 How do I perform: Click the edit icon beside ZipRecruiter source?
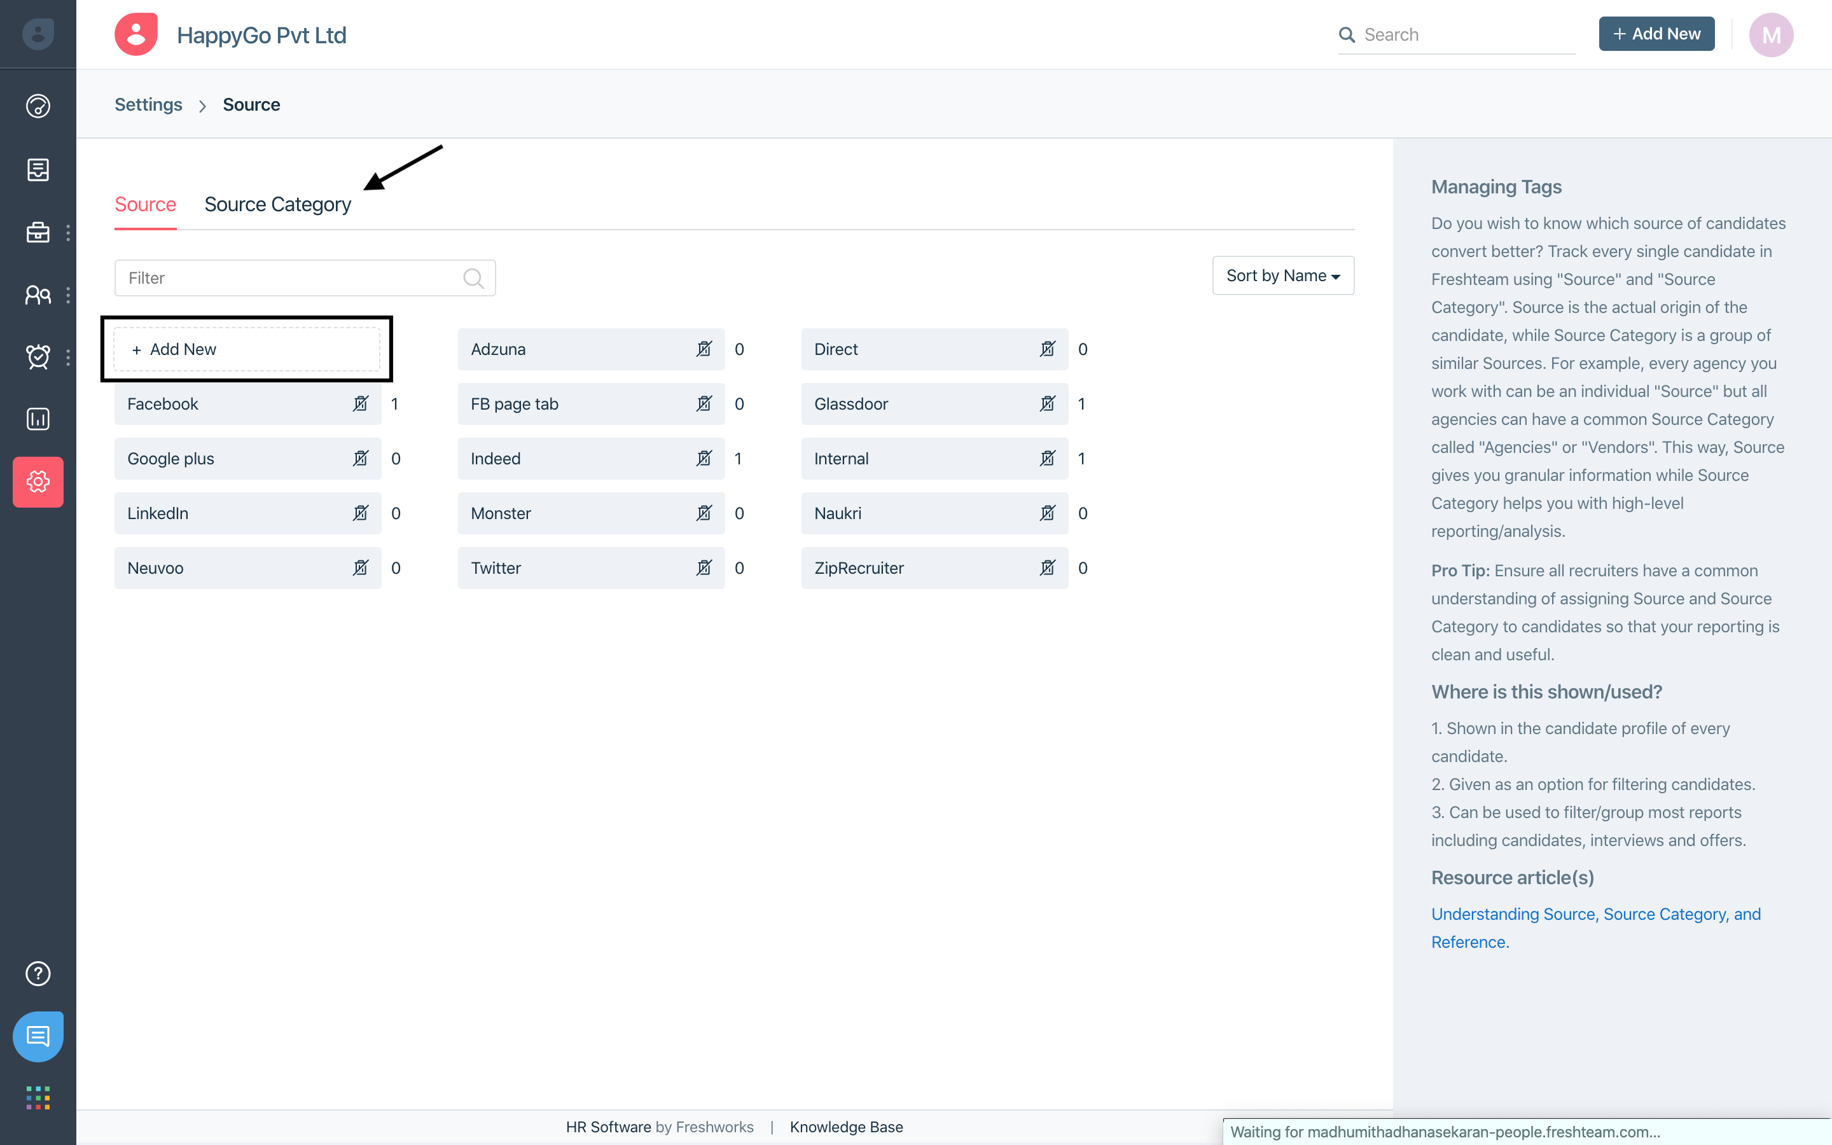[x=1048, y=567]
